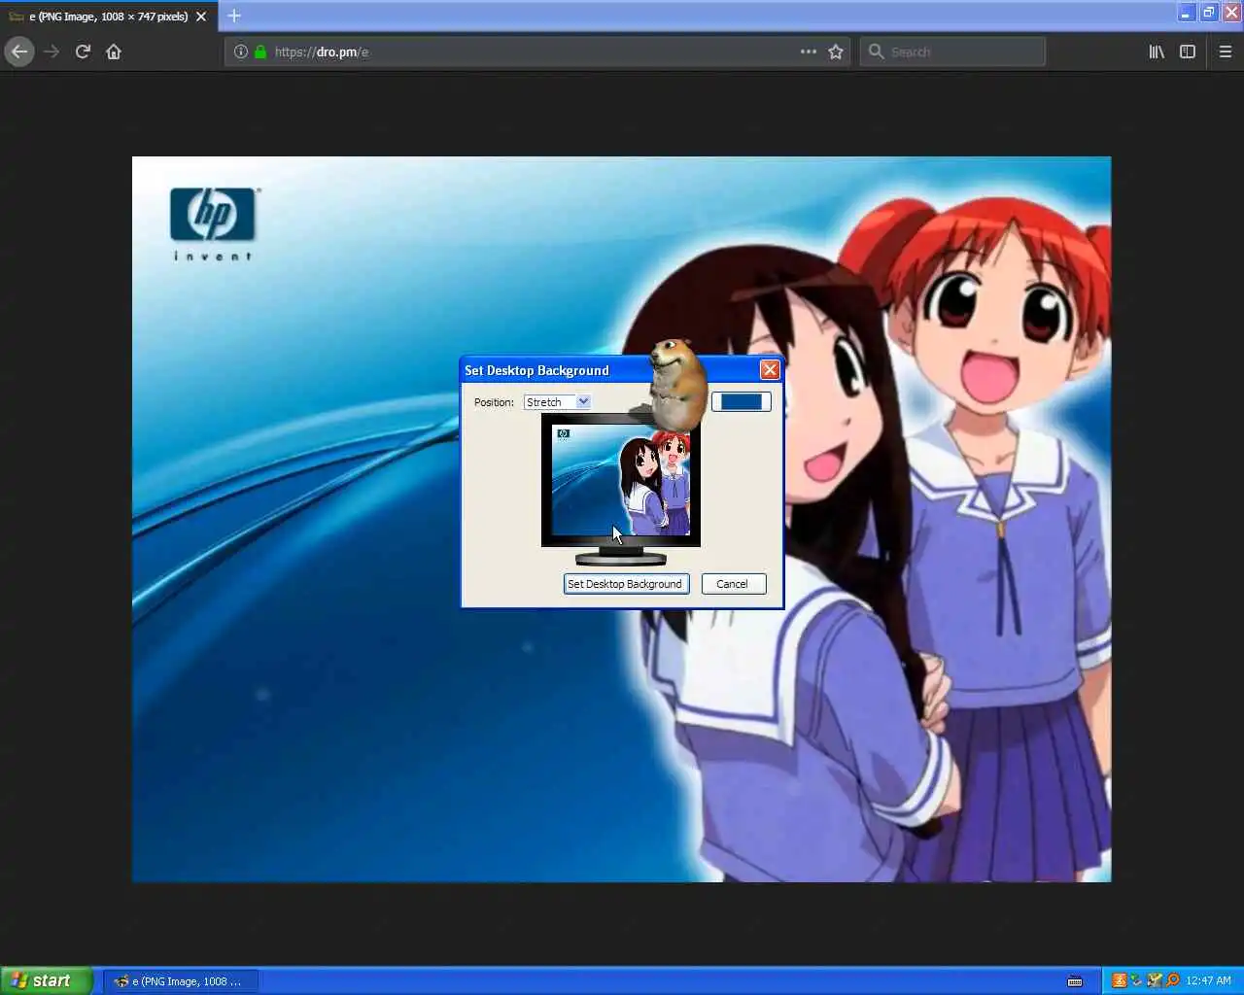This screenshot has width=1244, height=995.
Task: Open the Position dropdown in dialog
Action: [x=557, y=402]
